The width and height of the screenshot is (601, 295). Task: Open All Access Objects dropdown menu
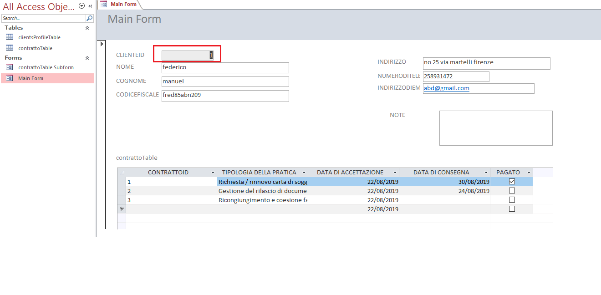pyautogui.click(x=81, y=6)
